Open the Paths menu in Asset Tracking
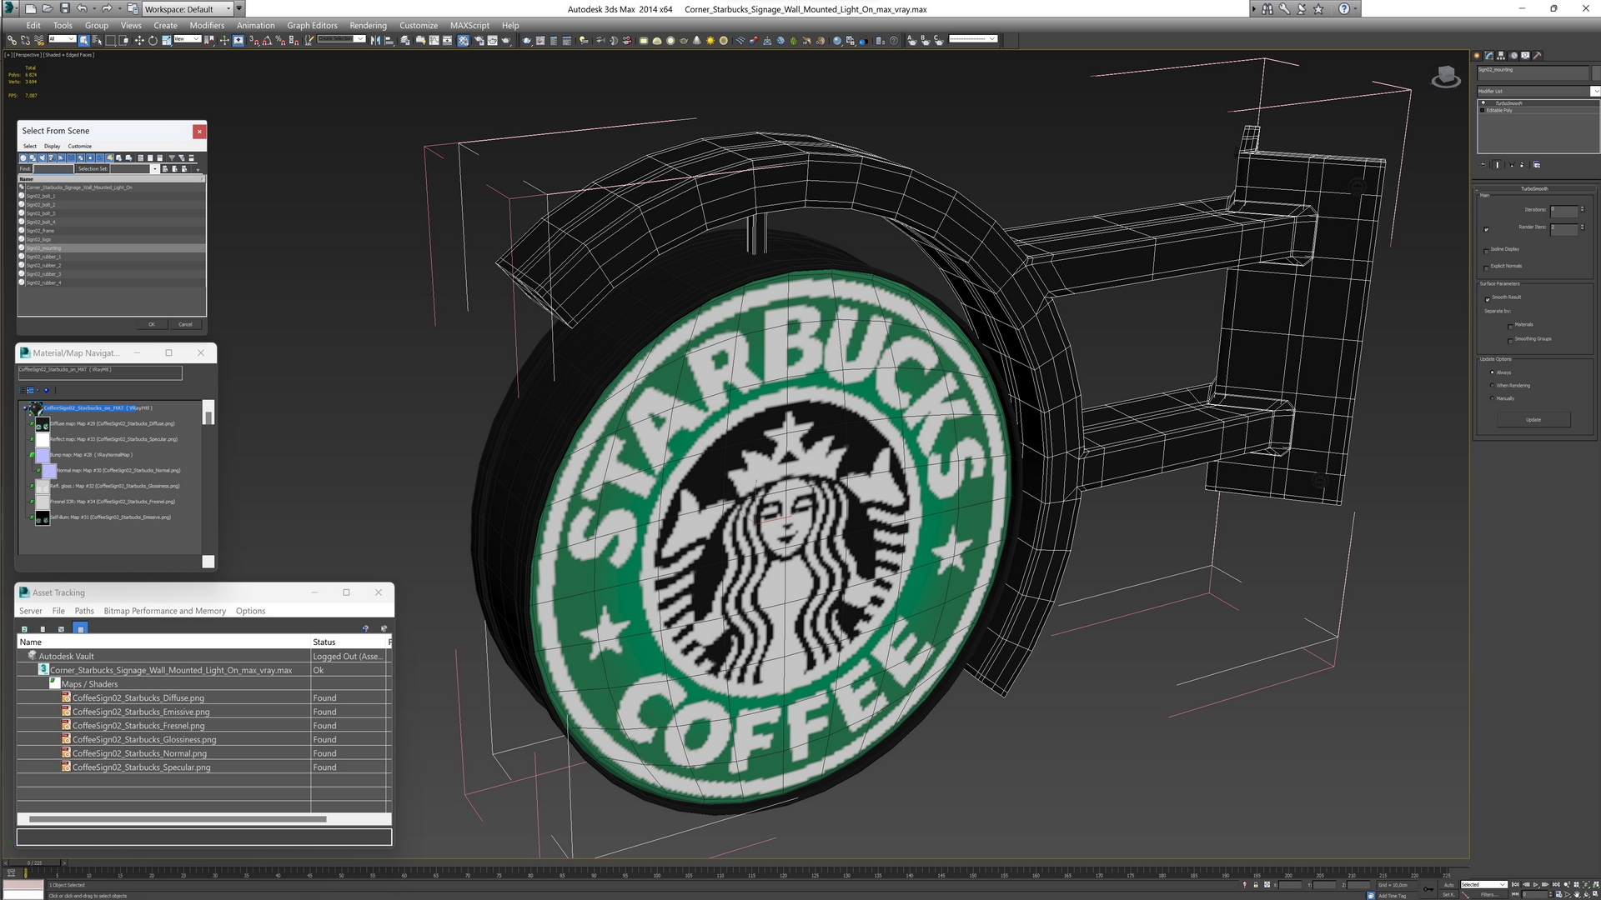 click(x=84, y=611)
